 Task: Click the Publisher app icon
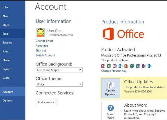pyautogui.click(x=132, y=66)
